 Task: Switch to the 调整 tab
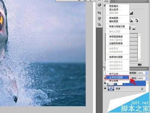point(106,1)
